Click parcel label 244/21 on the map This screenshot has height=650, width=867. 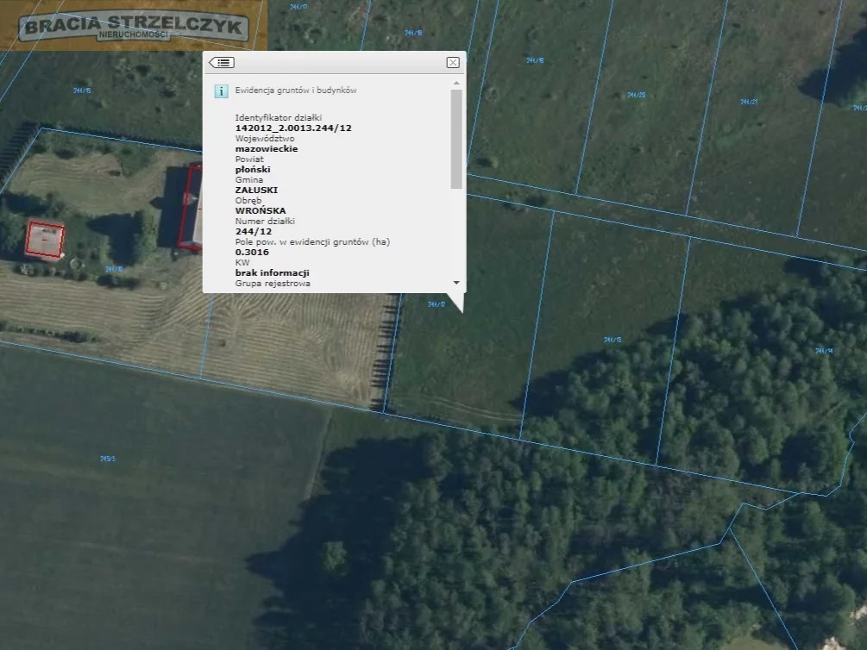[x=748, y=102]
